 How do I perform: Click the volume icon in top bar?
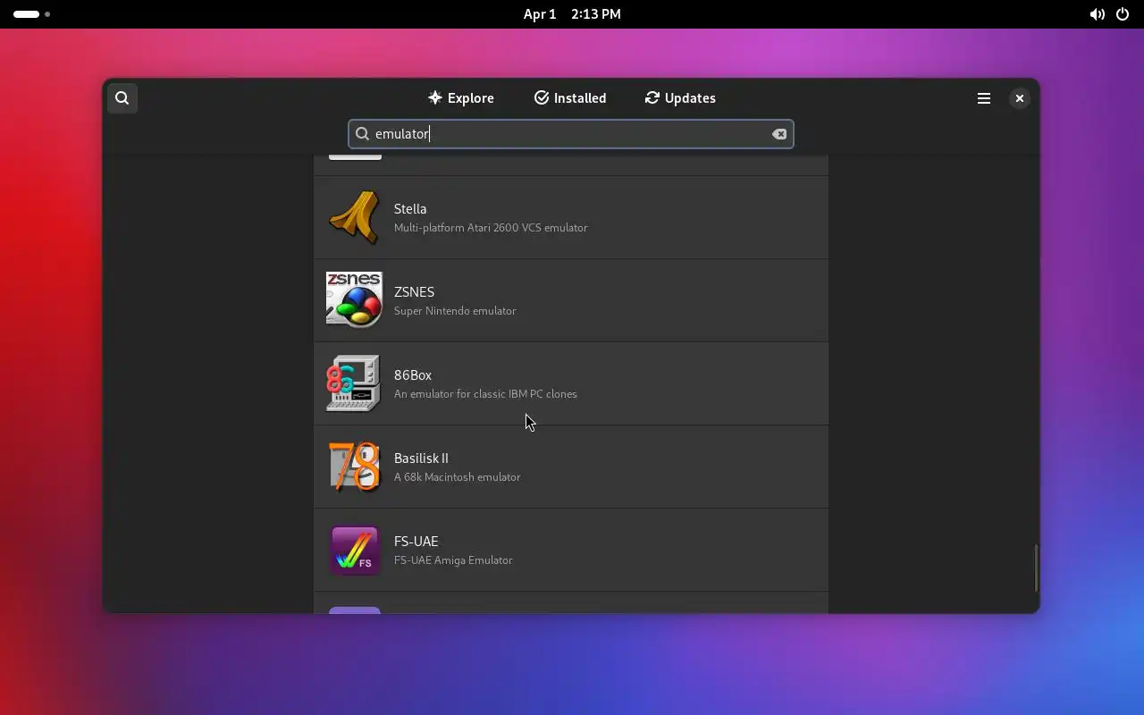pyautogui.click(x=1097, y=14)
